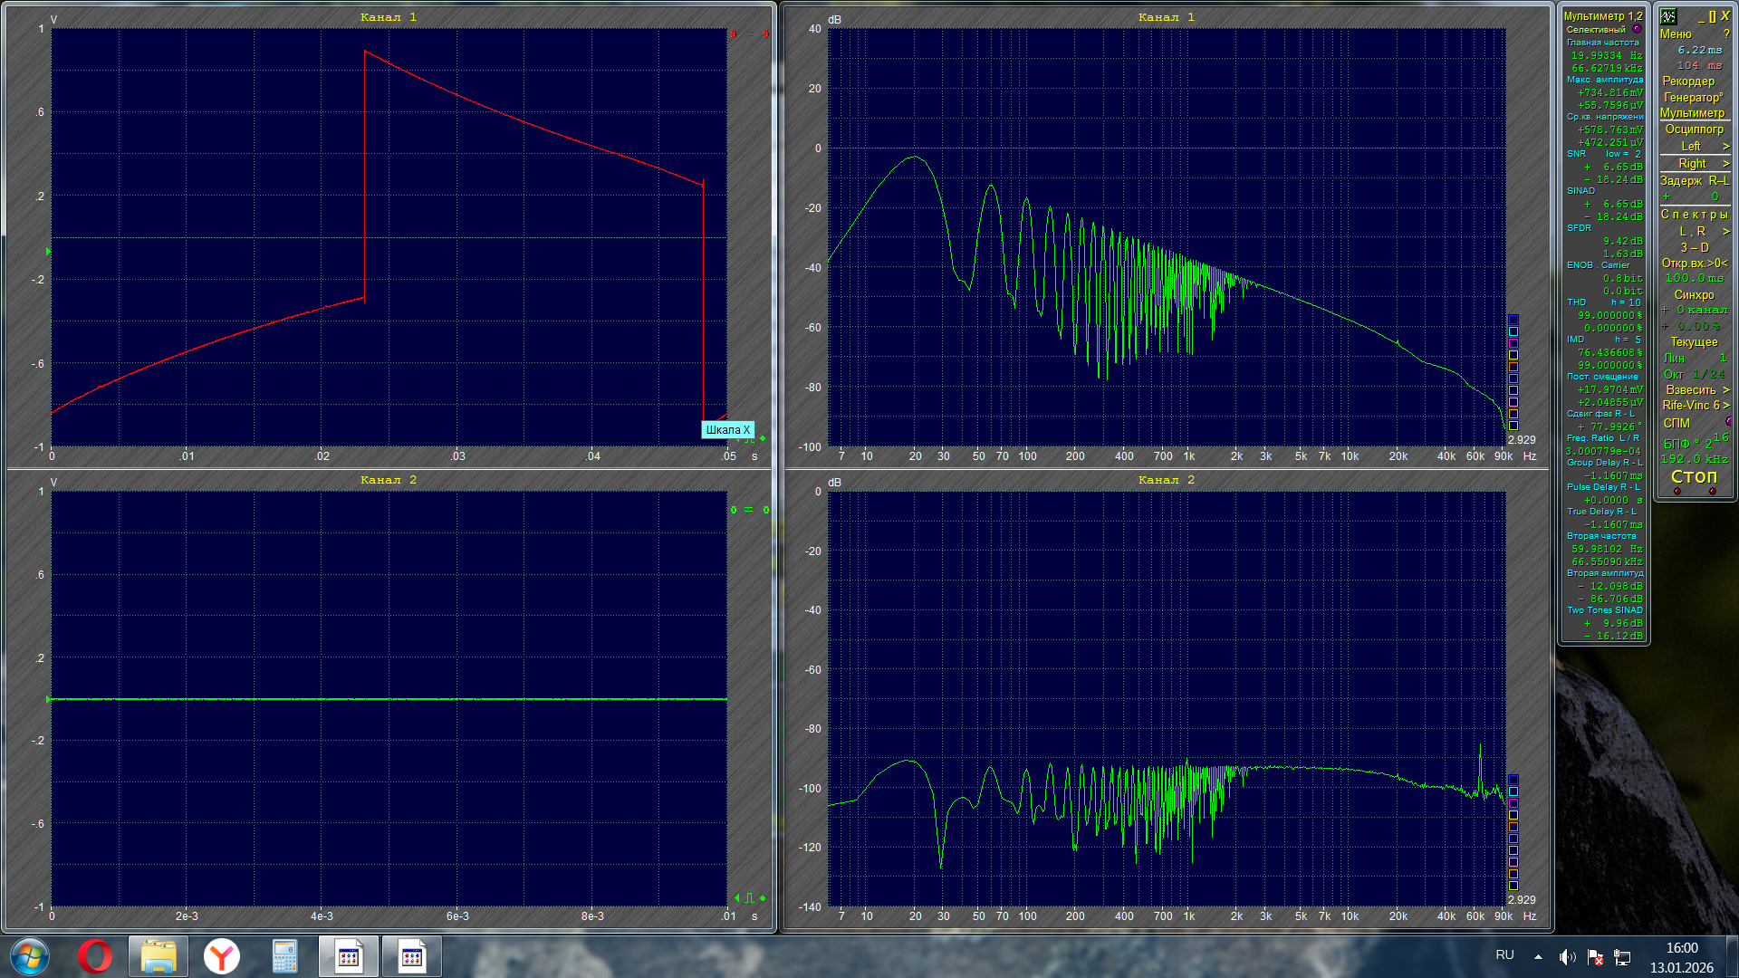Open the Calculator taskbar icon
This screenshot has height=978, width=1739.
point(284,956)
